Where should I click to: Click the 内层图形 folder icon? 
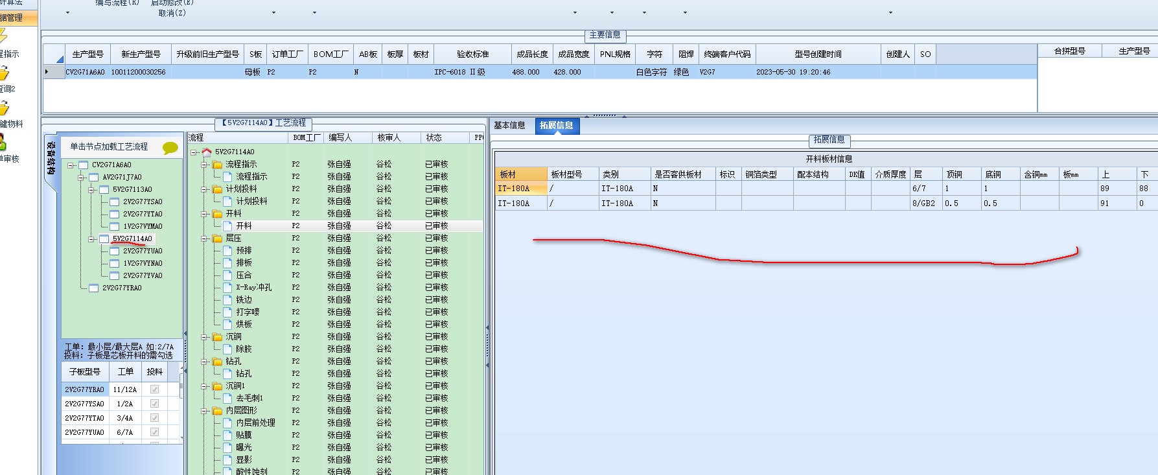tap(217, 411)
